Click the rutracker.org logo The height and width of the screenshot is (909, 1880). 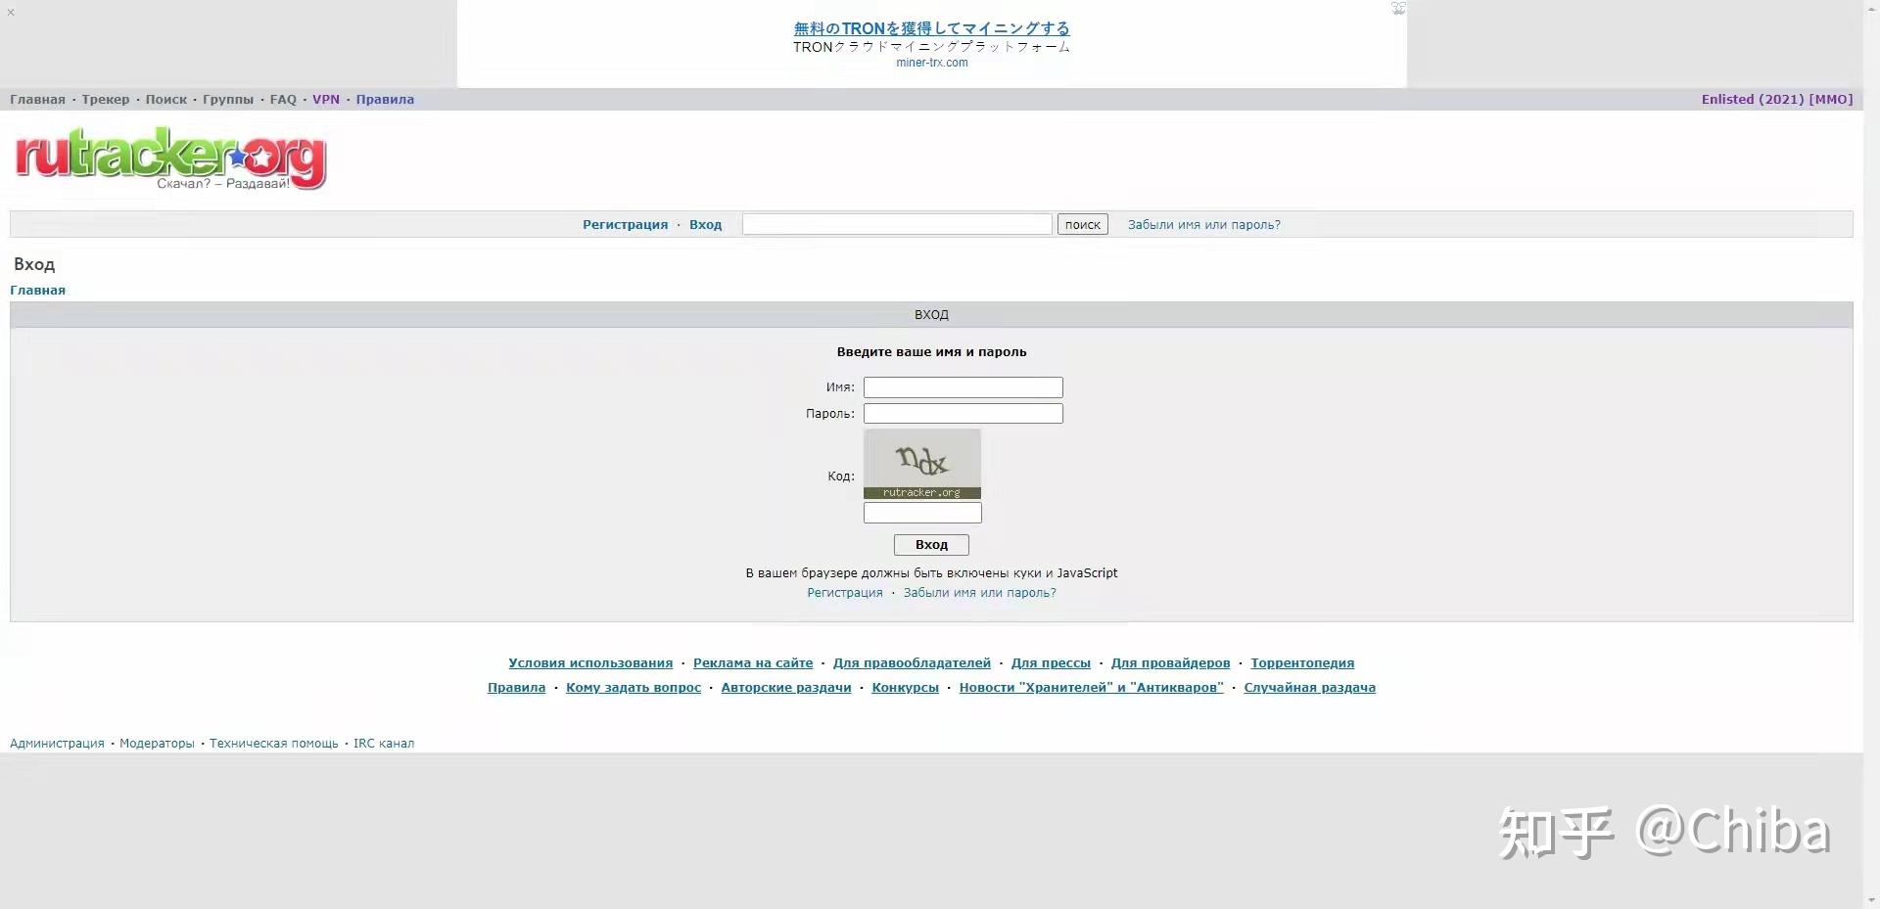click(x=170, y=158)
